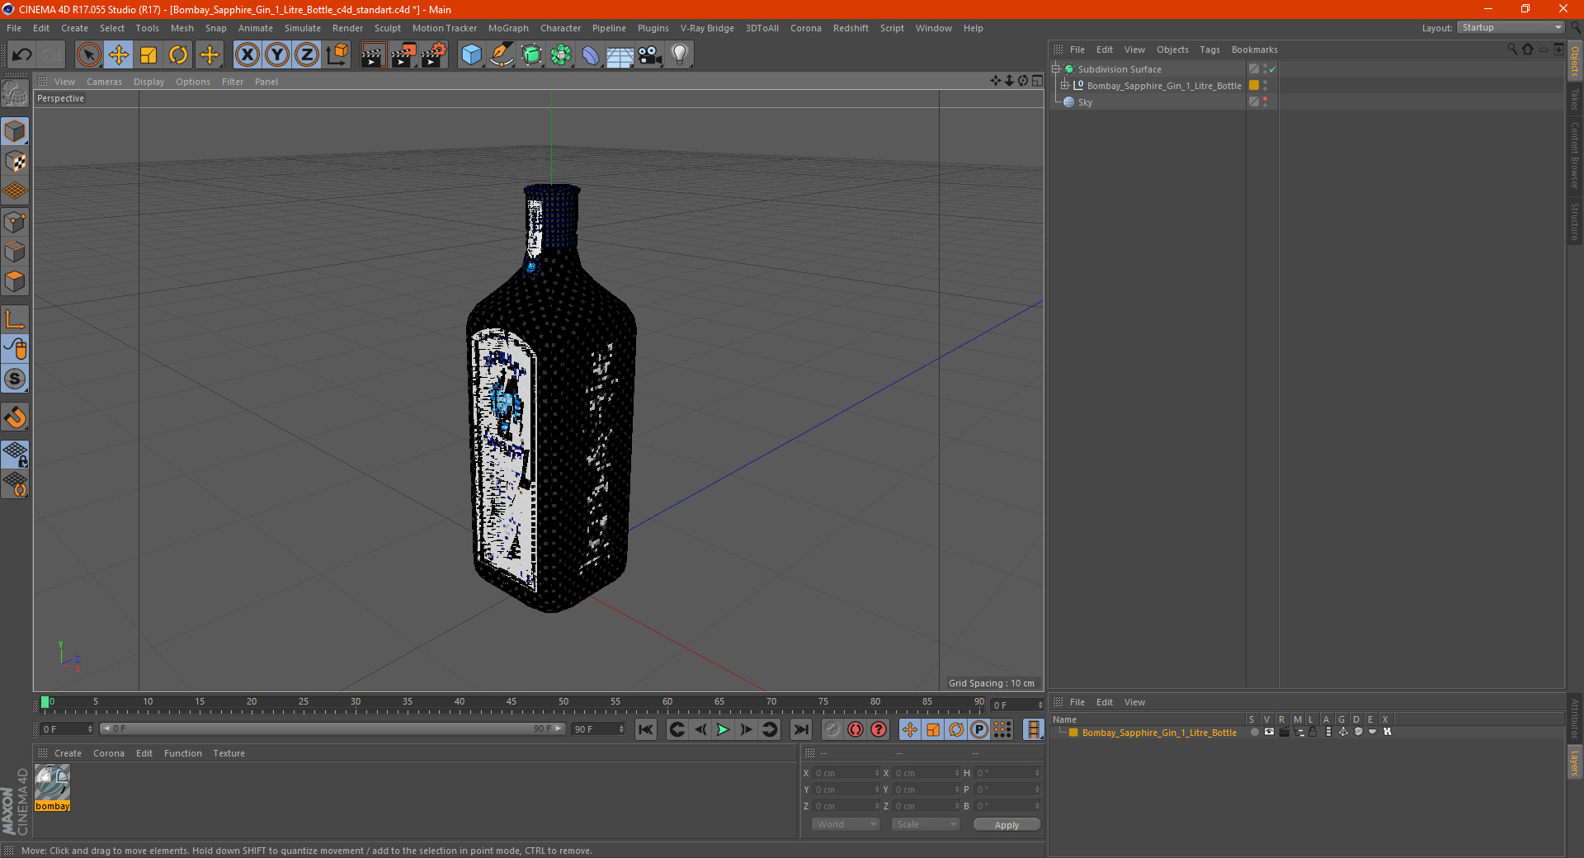Open the Scale mode dropdown
The width and height of the screenshot is (1584, 858).
(926, 824)
